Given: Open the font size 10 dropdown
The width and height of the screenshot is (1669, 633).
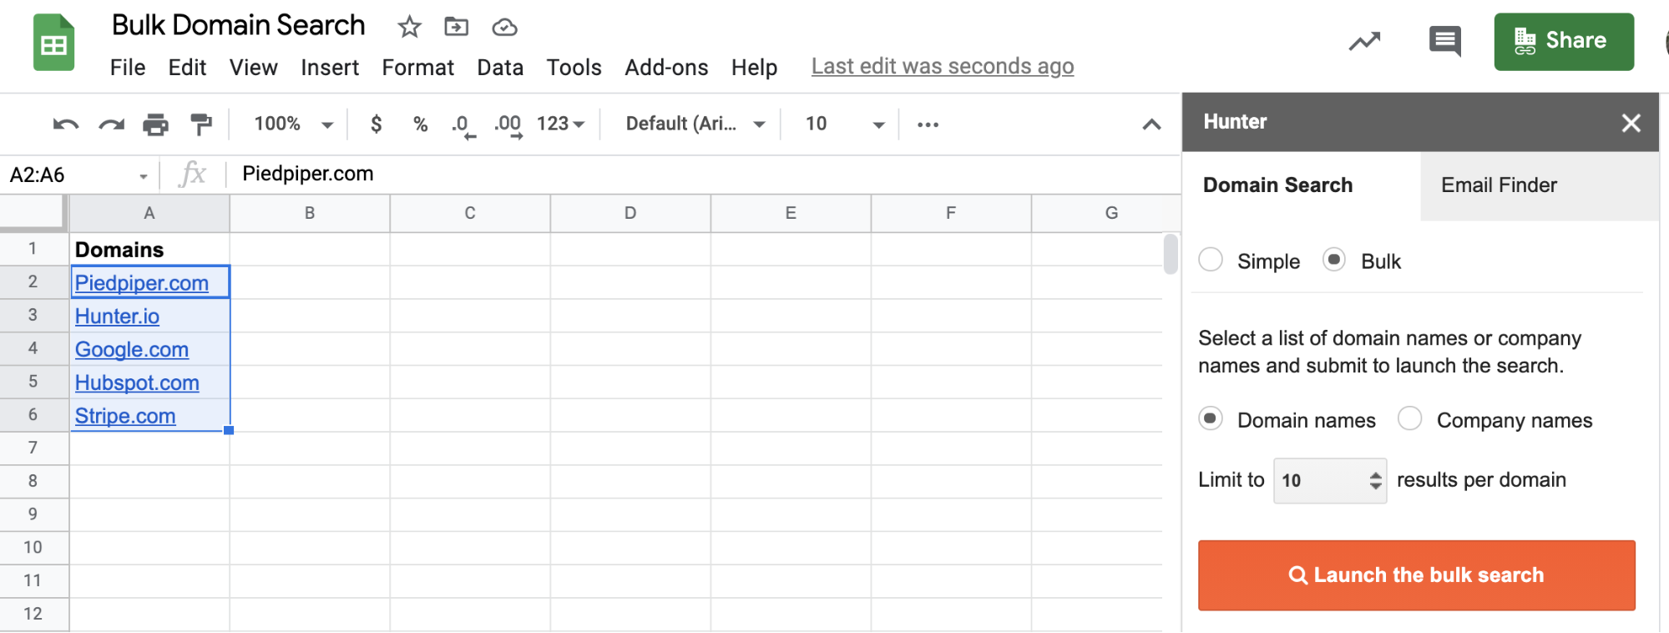Looking at the screenshot, I should (843, 124).
